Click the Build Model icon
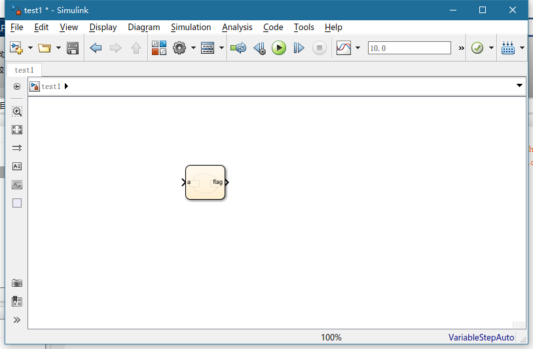 pos(508,48)
